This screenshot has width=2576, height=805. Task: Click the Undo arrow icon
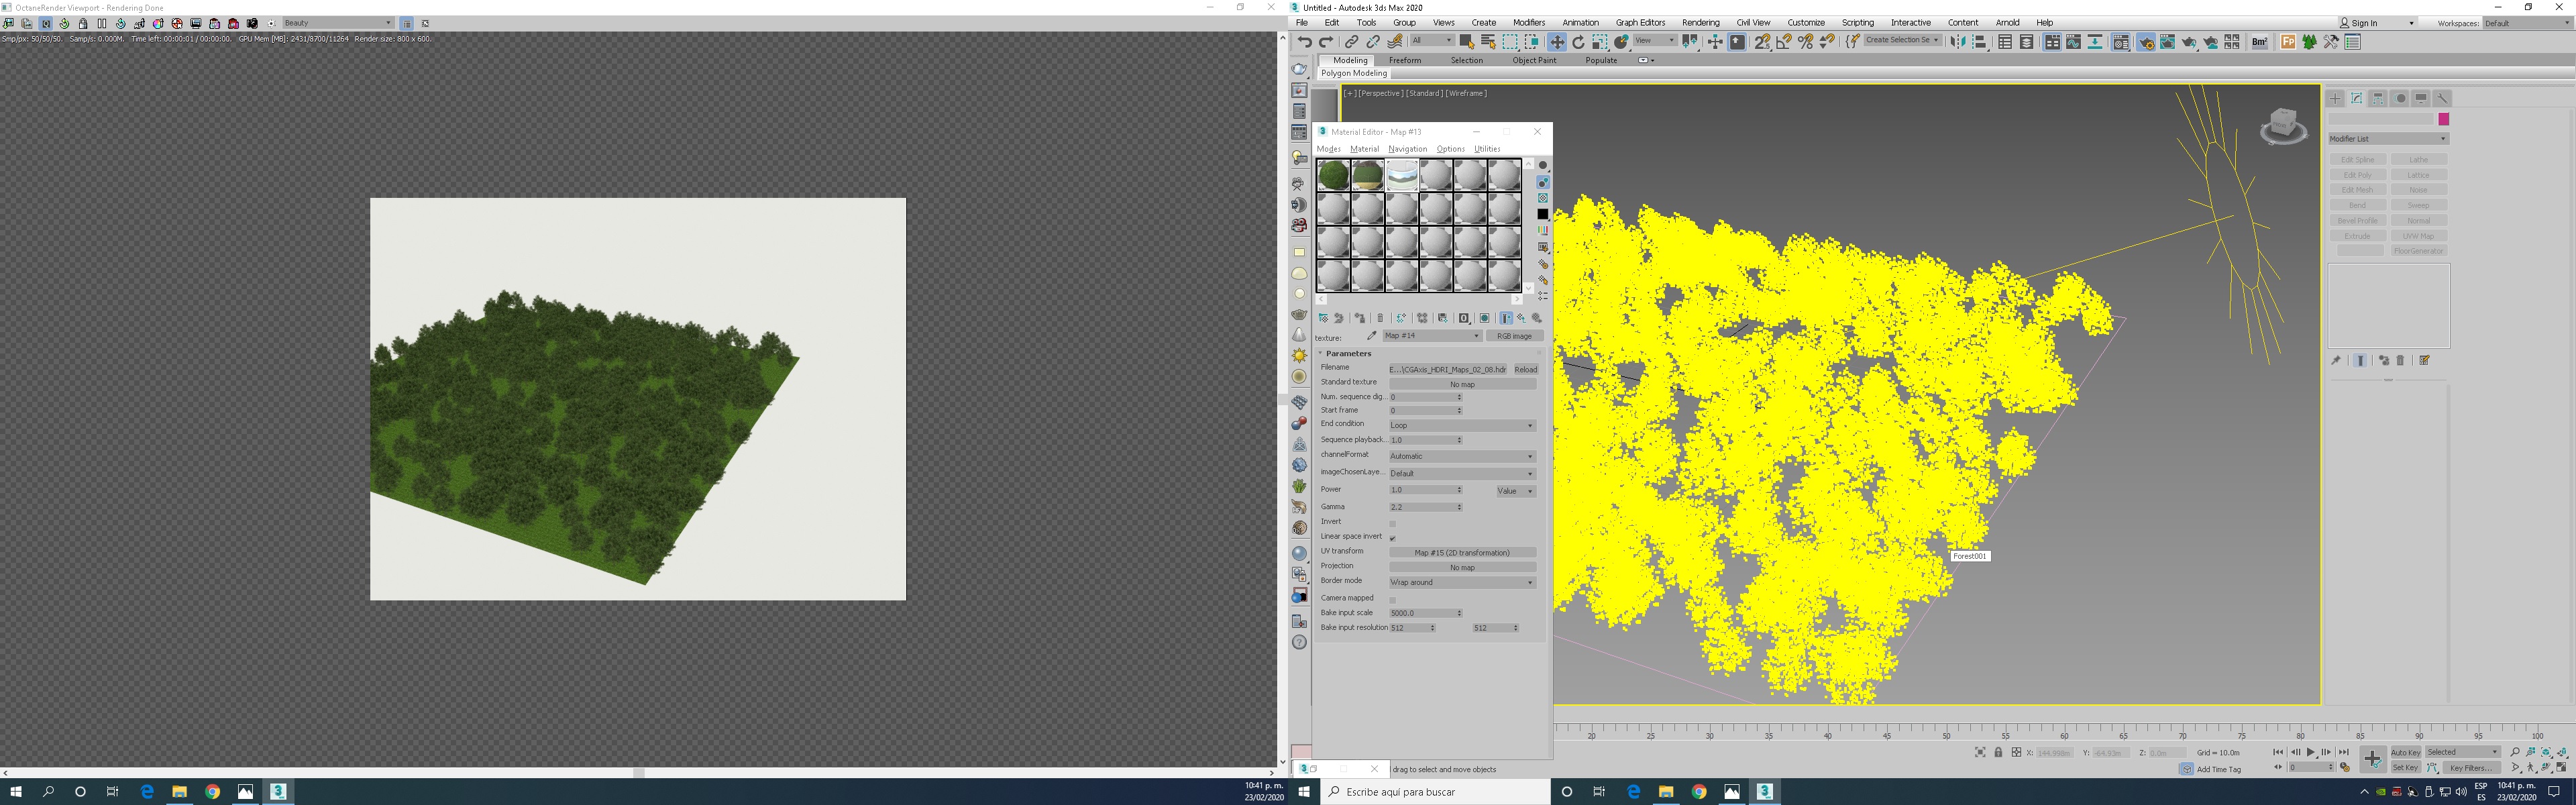(x=1304, y=42)
